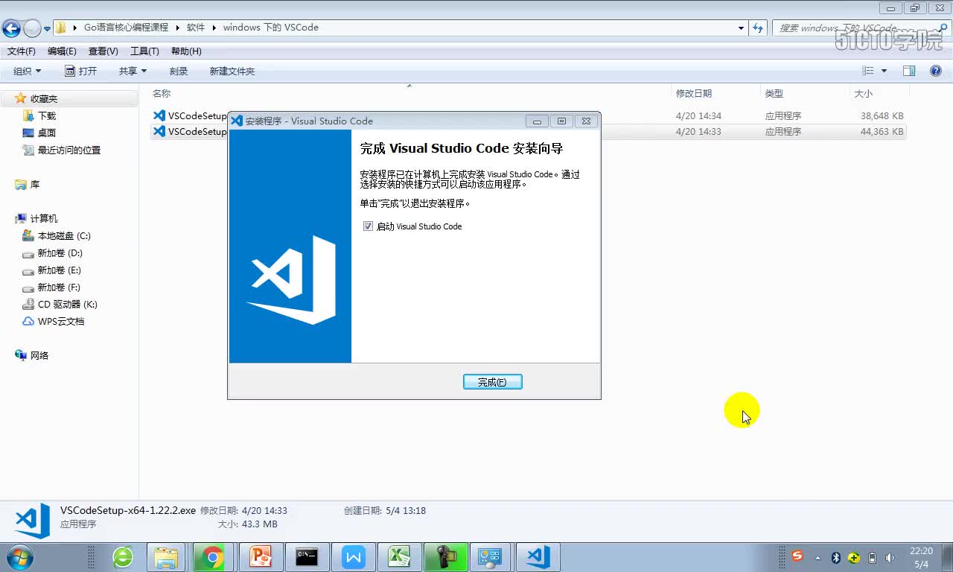Go forward with Explorer Forward arrow
Viewport: 953px width, 572px height.
(32, 28)
